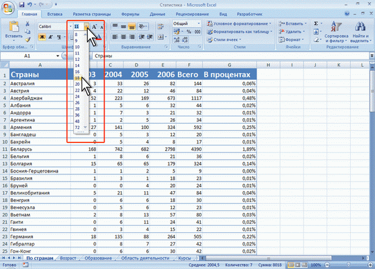Switch to the Вставка ribbon tab
This screenshot has width=375, height=269.
pos(55,14)
